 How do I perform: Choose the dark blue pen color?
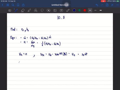click(74, 10)
